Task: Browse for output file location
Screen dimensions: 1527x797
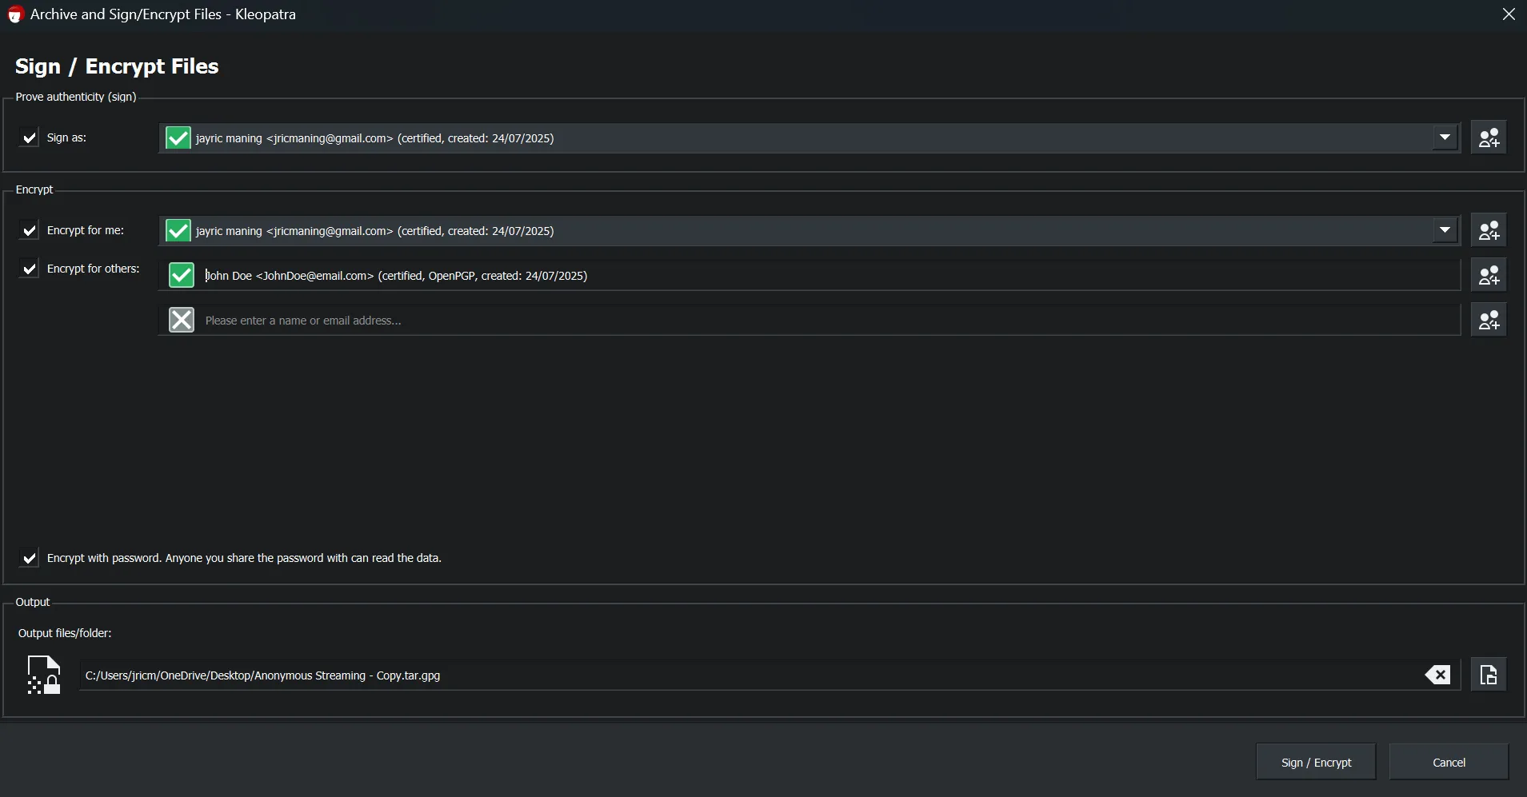Action: point(1489,675)
